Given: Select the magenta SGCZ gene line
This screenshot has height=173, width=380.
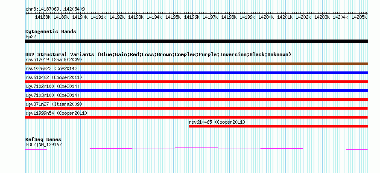Looking at the screenshot, I should pos(196,148).
